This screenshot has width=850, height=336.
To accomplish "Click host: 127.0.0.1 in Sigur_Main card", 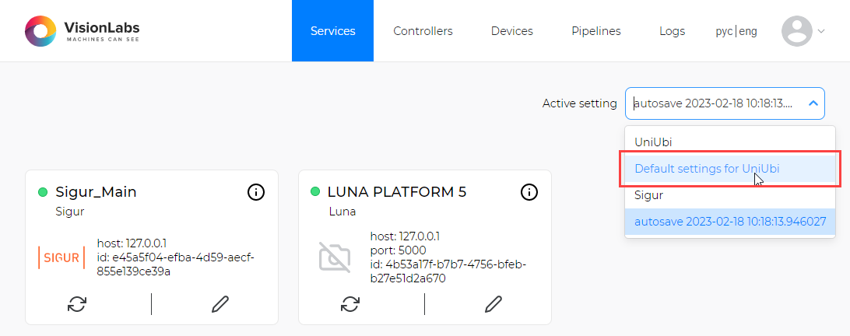I will (132, 242).
